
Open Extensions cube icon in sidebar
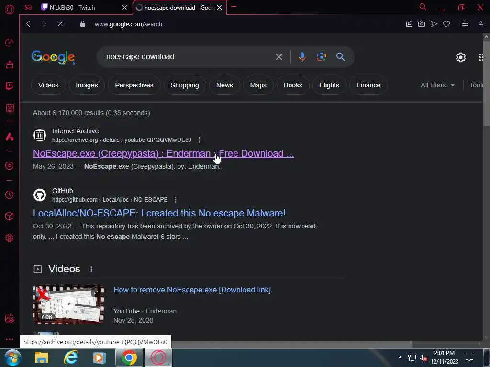pos(10,216)
